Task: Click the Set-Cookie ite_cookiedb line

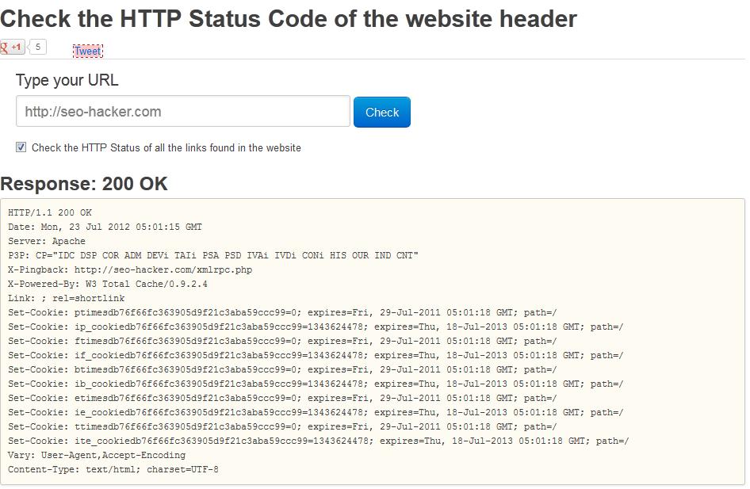Action: point(318,441)
